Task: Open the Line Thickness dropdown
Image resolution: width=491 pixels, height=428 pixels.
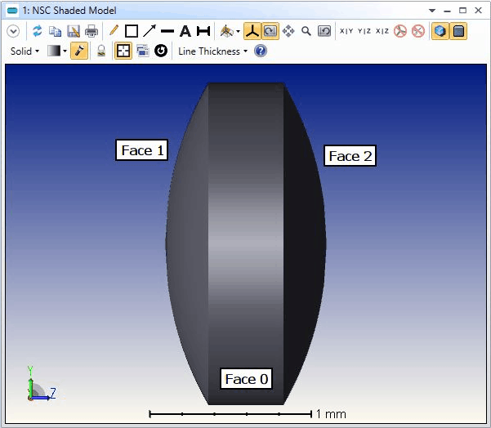Action: [x=212, y=51]
